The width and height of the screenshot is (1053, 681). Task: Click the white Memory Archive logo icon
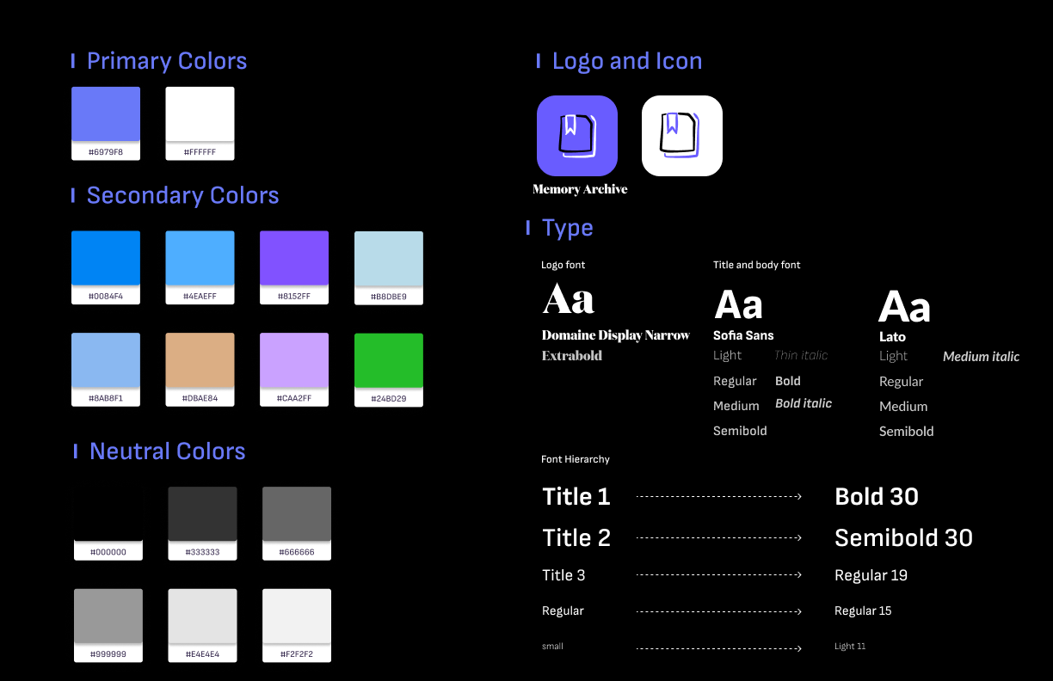[x=682, y=136]
